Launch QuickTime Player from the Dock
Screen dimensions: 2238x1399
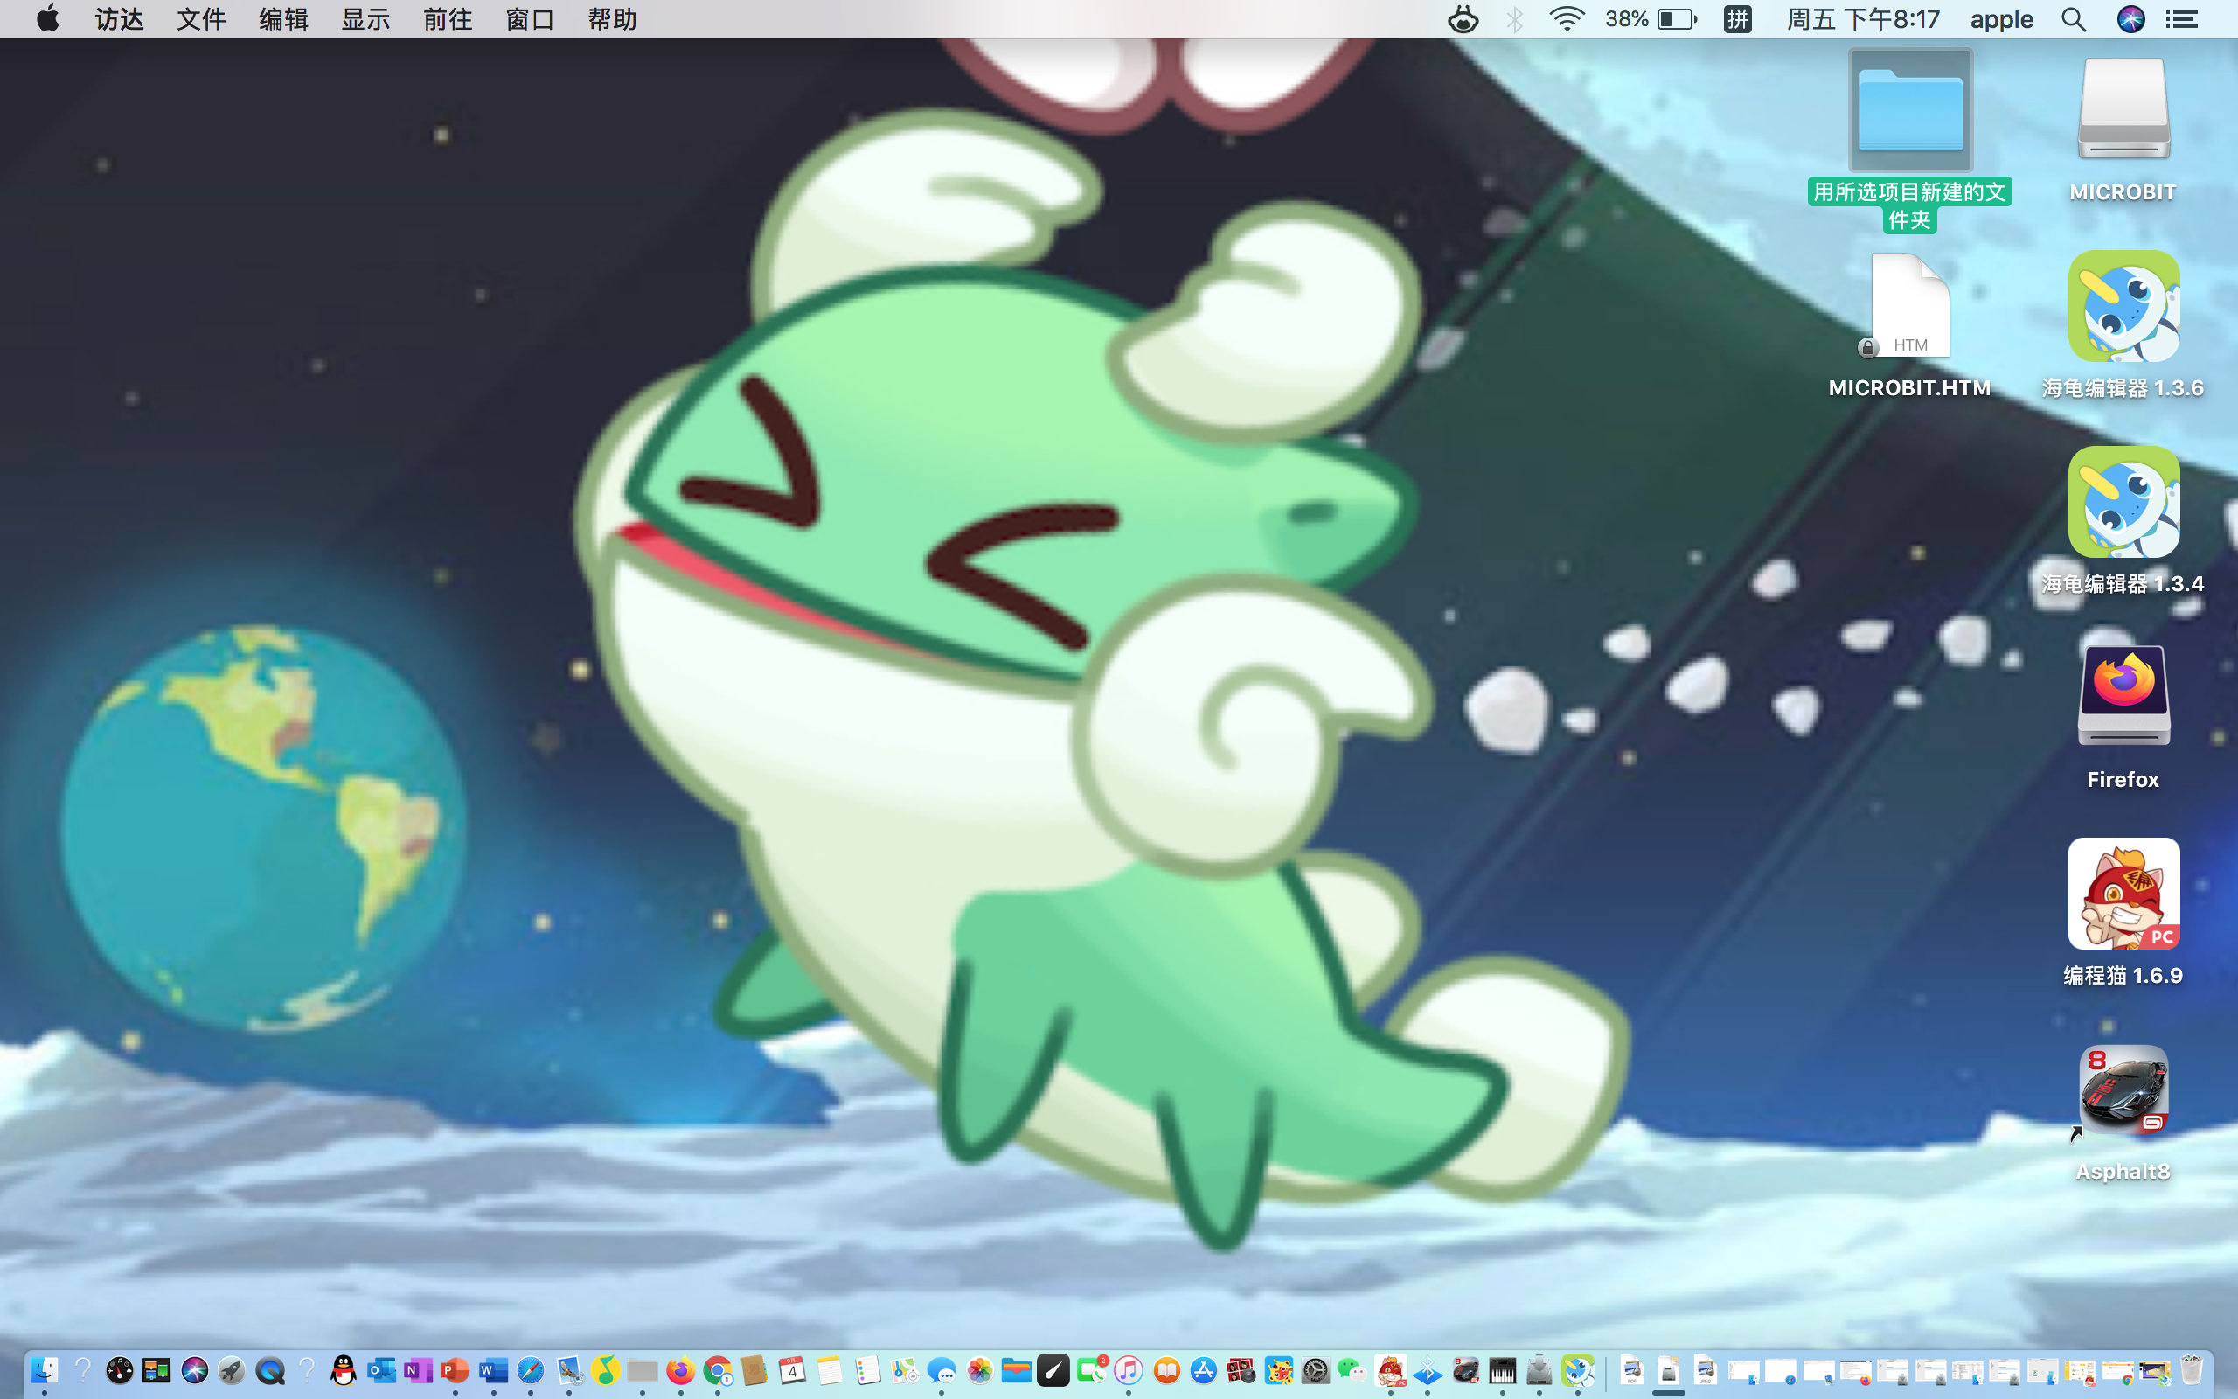(269, 1370)
